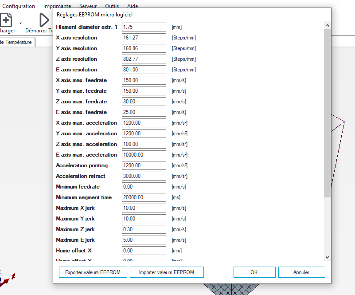
Task: Edit the Maximum E jerk field
Action: point(144,240)
